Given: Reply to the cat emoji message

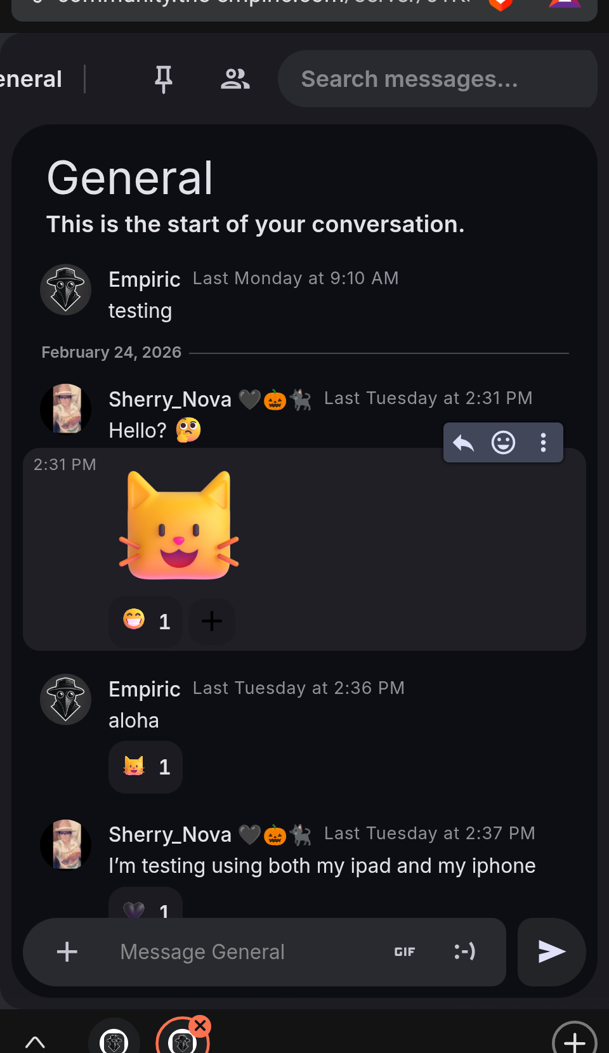Looking at the screenshot, I should pyautogui.click(x=464, y=442).
